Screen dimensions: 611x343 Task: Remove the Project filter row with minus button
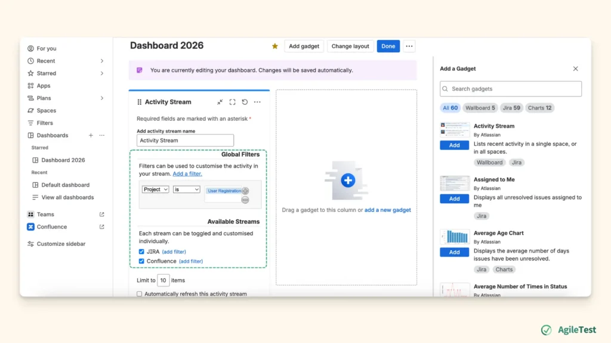pos(245,200)
